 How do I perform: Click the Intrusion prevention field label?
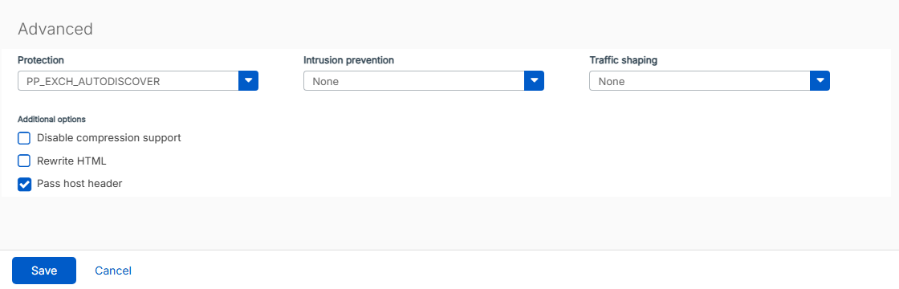click(x=348, y=59)
